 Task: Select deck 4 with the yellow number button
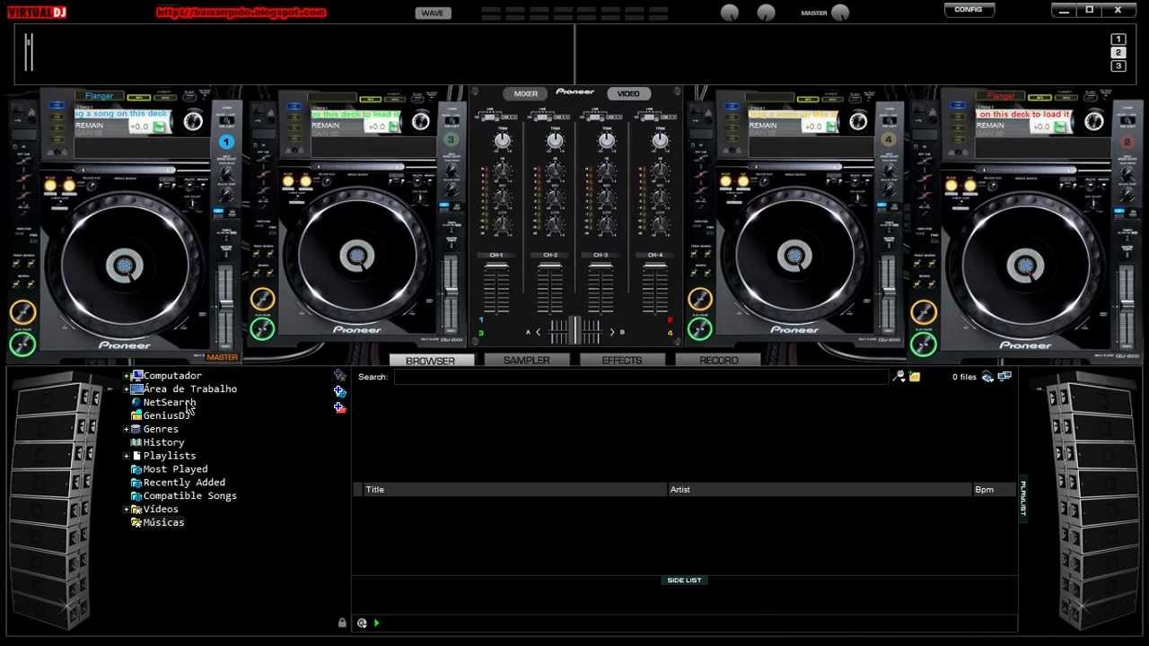point(889,139)
